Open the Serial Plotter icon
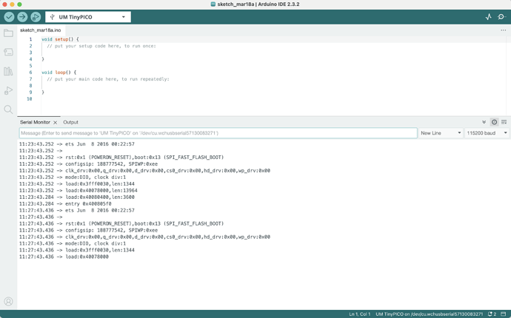Screen dimensions: 511x318 [x=488, y=17]
